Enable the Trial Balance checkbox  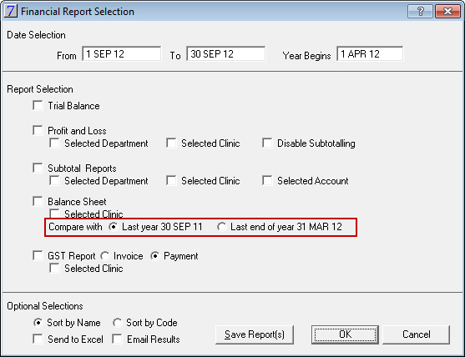tap(38, 105)
